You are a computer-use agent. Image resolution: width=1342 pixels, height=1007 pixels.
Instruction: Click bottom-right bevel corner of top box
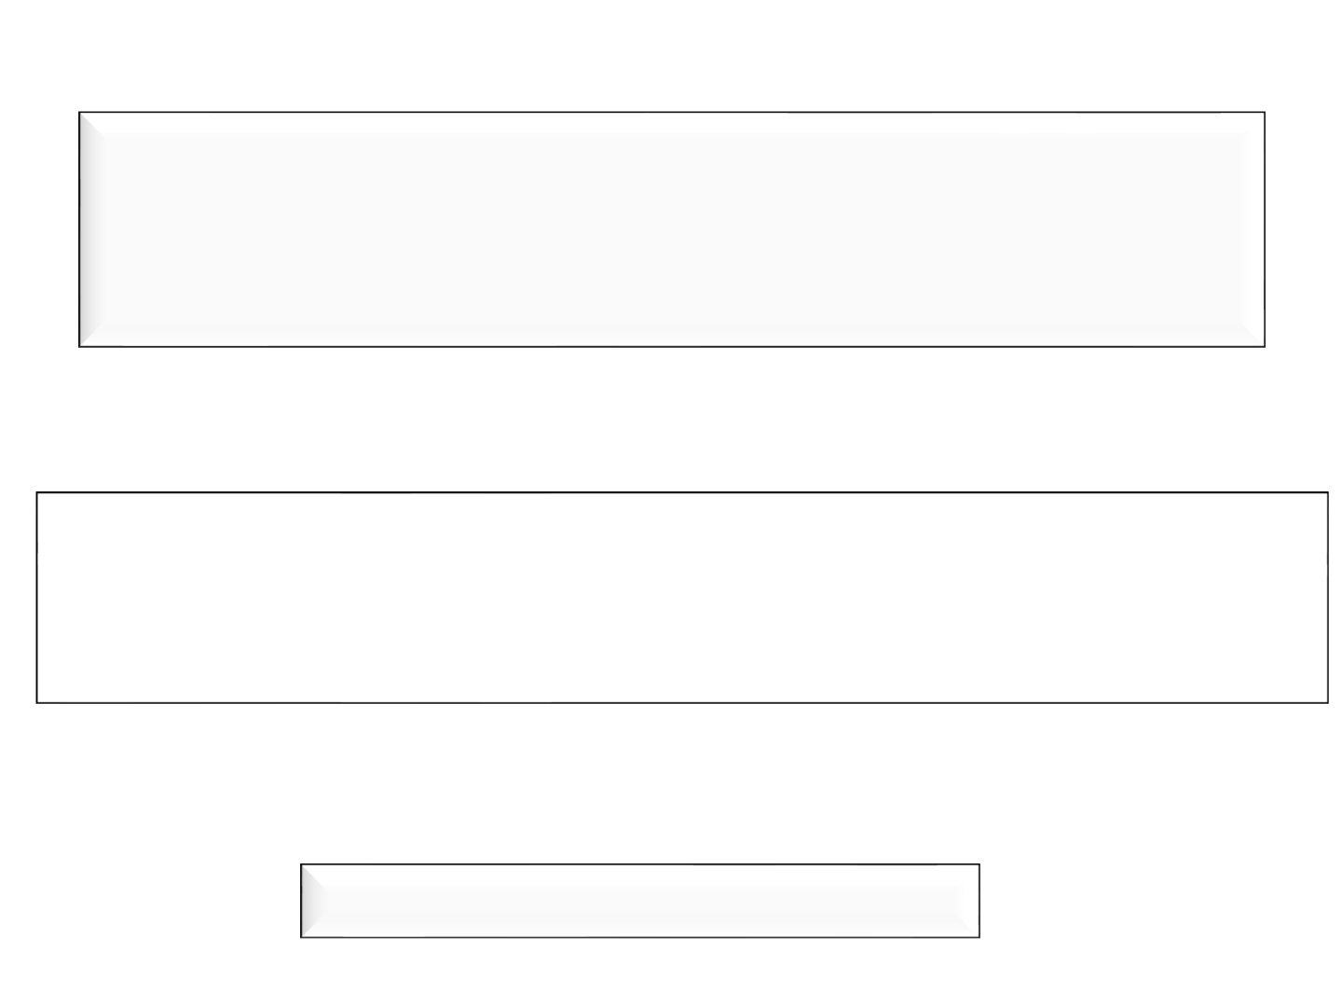pos(1254,337)
